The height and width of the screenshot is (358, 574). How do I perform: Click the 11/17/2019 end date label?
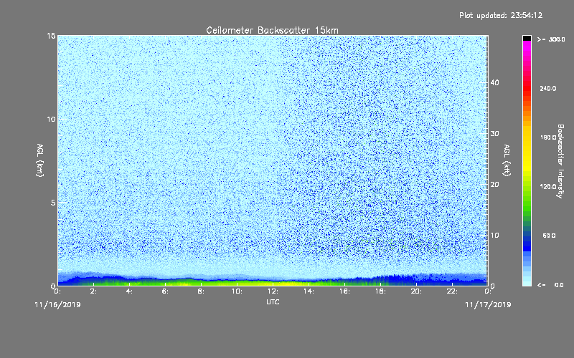(488, 305)
